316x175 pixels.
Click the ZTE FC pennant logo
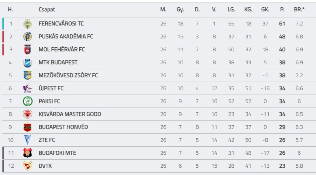[x=28, y=140]
